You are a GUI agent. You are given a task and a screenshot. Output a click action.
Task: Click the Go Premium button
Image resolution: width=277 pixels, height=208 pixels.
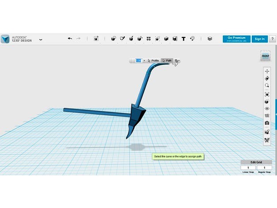(x=236, y=39)
